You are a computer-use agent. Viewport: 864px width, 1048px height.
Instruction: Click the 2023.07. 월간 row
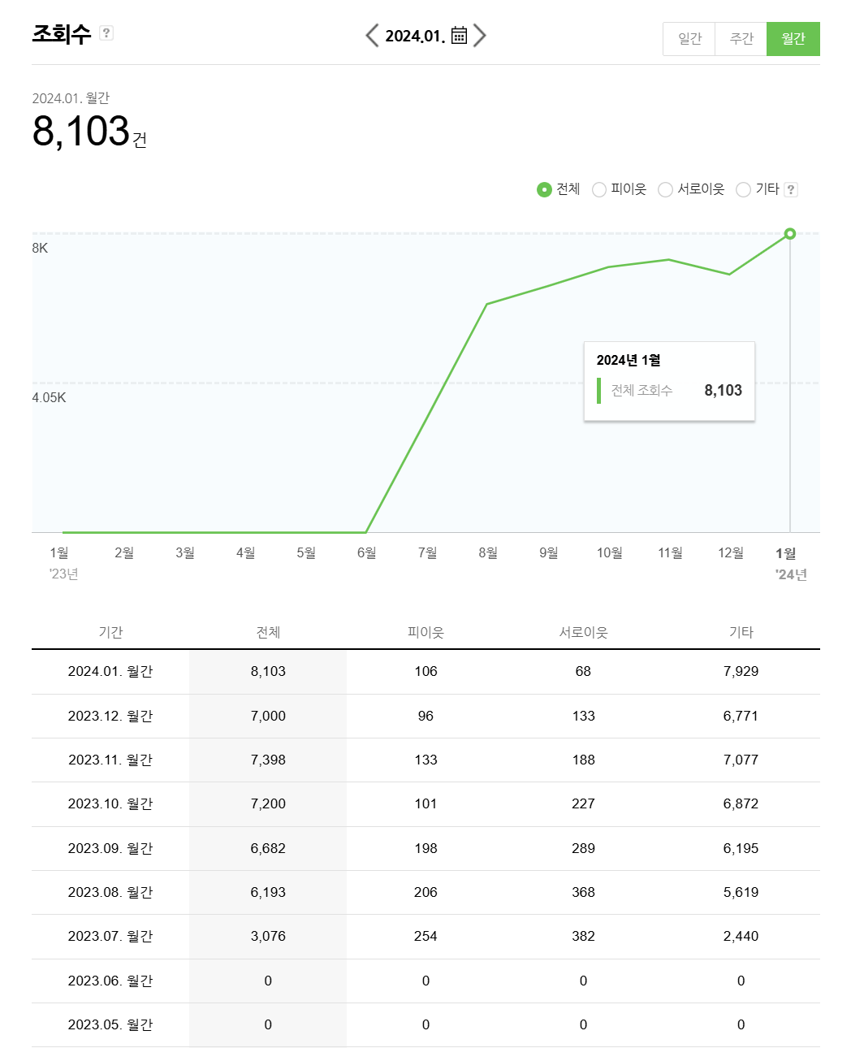click(110, 936)
